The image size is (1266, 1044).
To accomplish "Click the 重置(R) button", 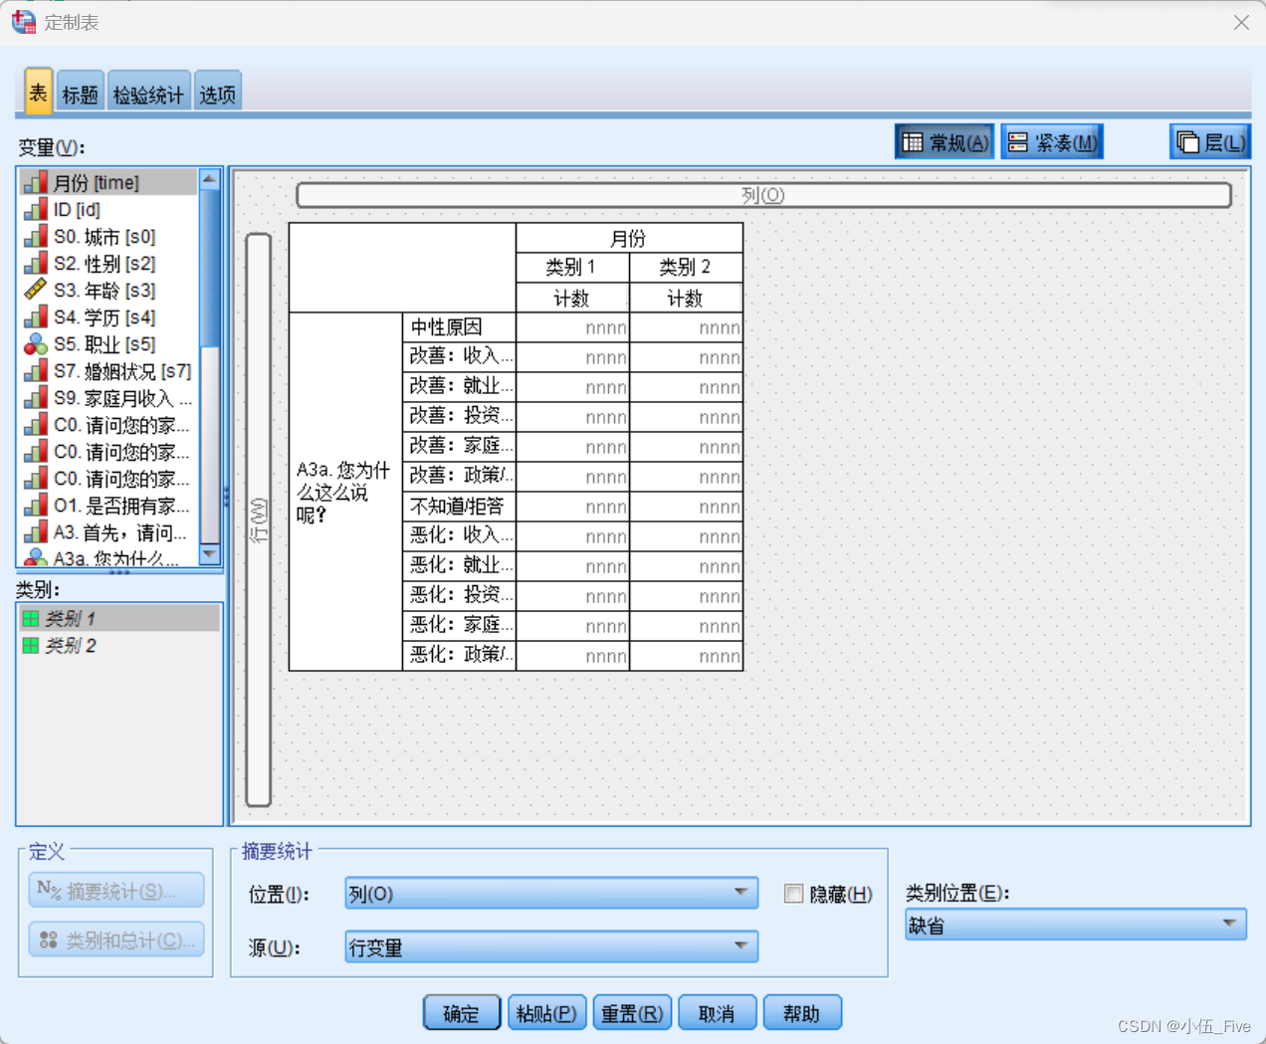I will tap(632, 1013).
